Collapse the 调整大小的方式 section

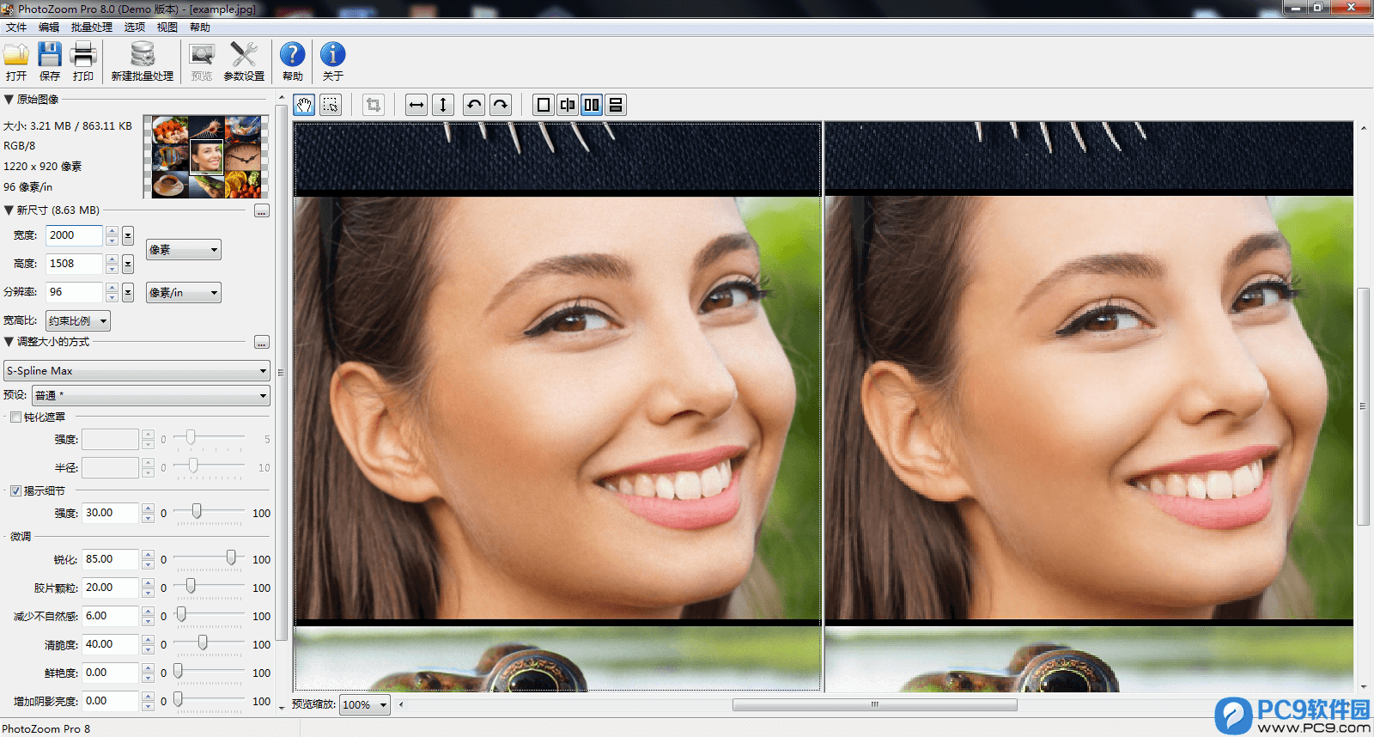coord(9,342)
